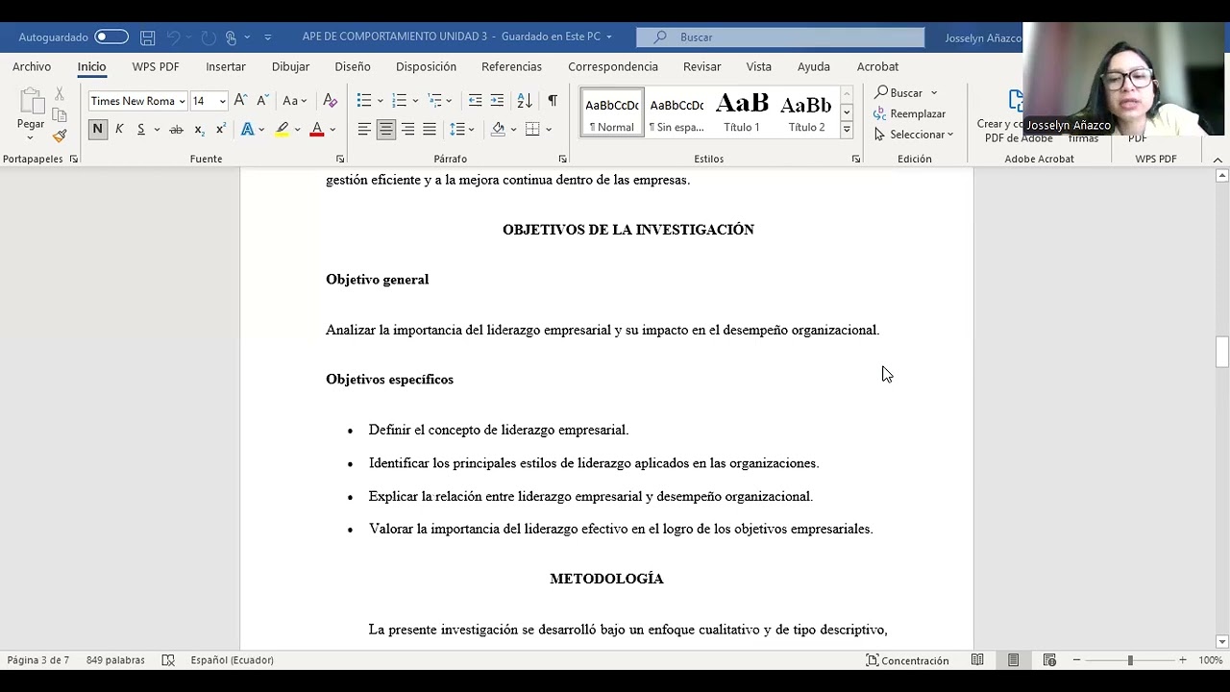This screenshot has width=1230, height=692.
Task: Apply superscript formatting
Action: tap(221, 129)
